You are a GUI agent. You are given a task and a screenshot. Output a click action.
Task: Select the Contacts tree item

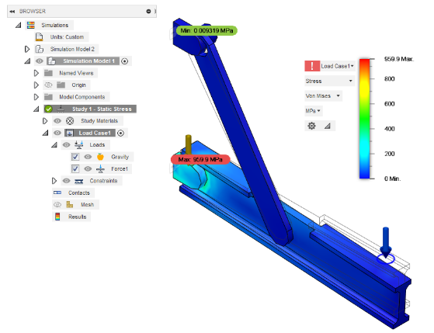click(79, 193)
